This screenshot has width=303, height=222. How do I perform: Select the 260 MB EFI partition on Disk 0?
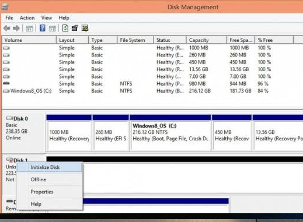click(x=111, y=132)
